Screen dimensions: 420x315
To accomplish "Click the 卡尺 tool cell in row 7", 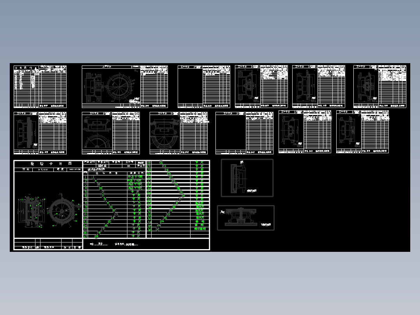I will [x=136, y=199].
